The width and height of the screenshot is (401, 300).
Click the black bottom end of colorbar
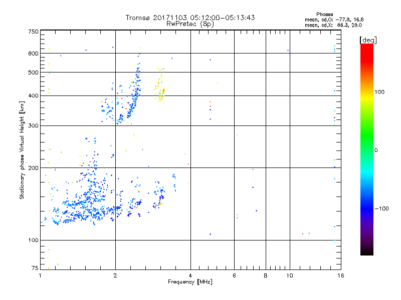click(x=366, y=252)
